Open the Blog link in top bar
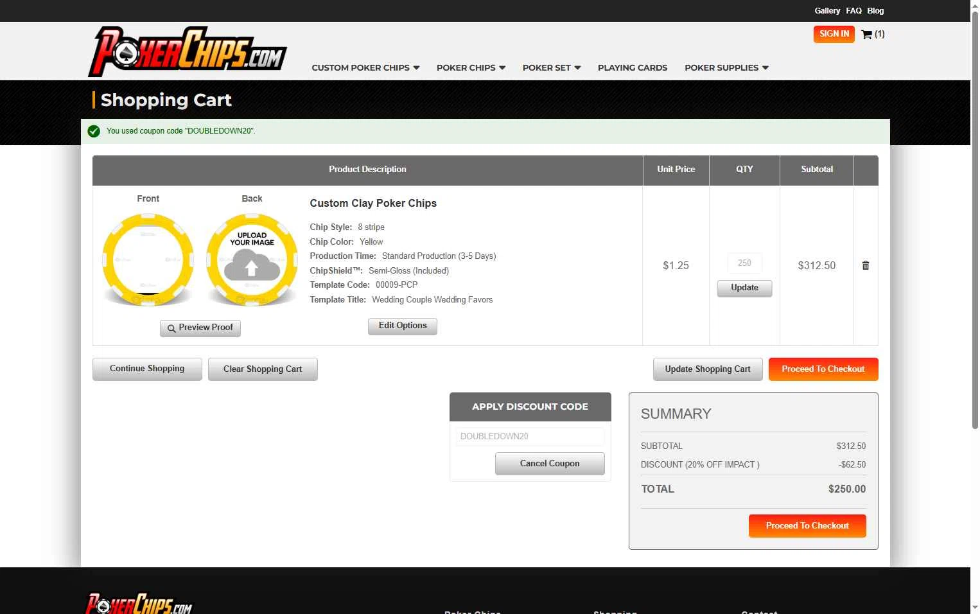 [875, 11]
